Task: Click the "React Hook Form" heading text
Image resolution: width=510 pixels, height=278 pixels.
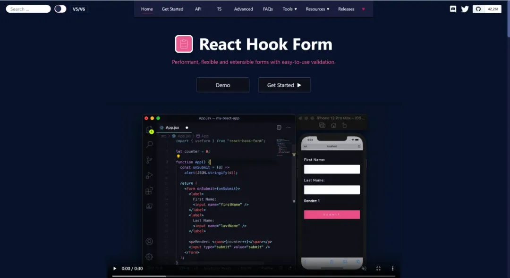Action: 266,44
